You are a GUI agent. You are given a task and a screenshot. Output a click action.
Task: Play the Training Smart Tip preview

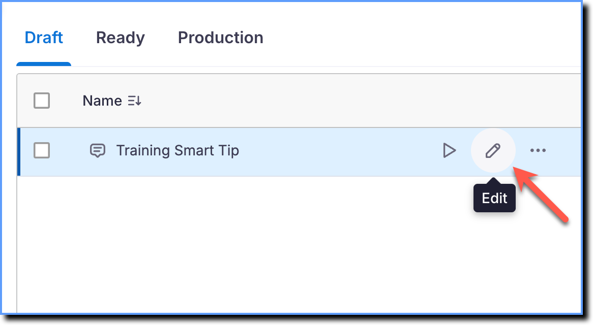pos(449,150)
